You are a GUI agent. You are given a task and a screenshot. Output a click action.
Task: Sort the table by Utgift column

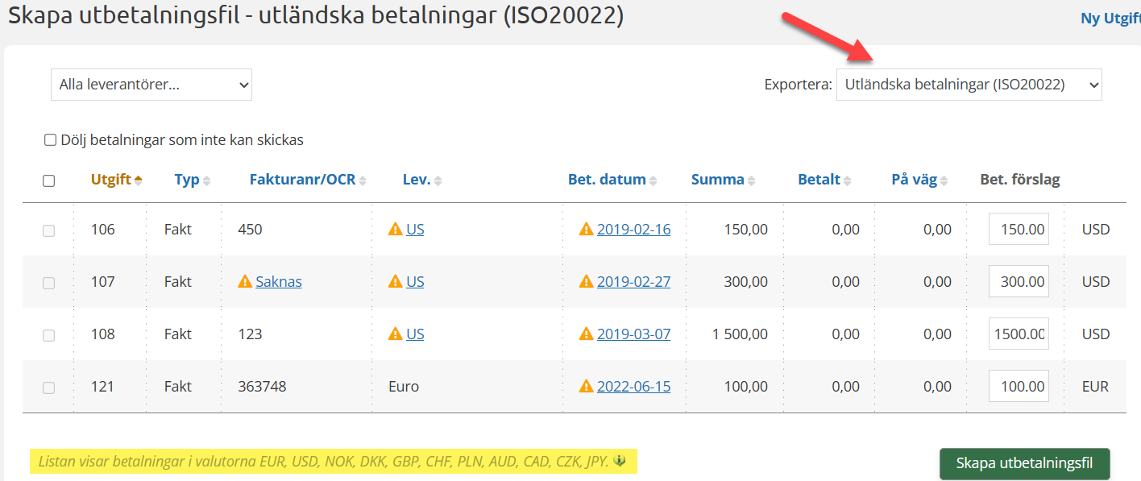click(111, 180)
